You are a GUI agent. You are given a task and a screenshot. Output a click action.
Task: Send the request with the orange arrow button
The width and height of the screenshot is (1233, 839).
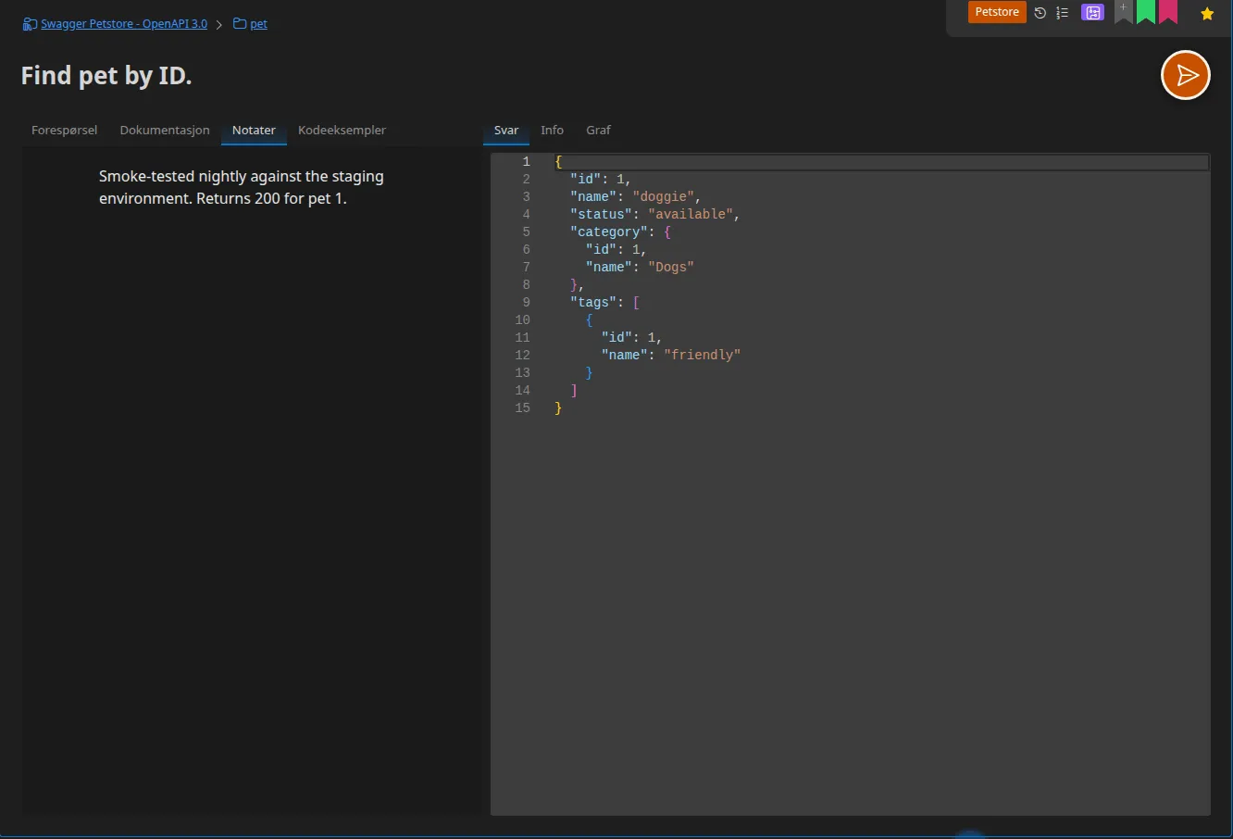(x=1186, y=75)
